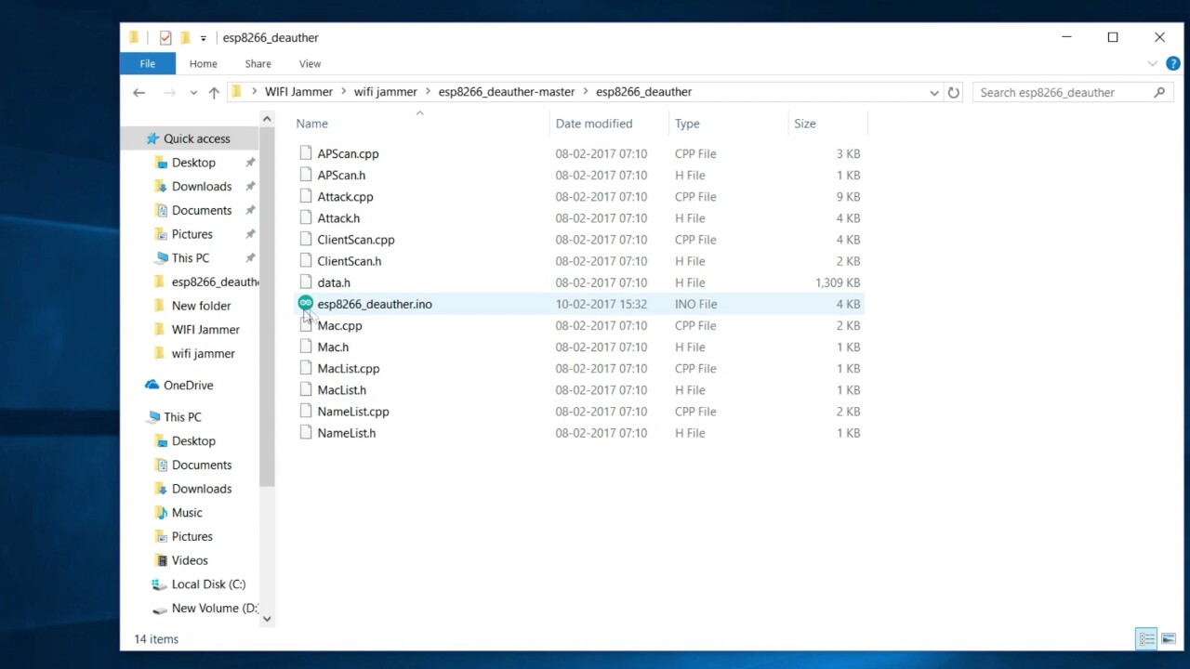The width and height of the screenshot is (1190, 669).
Task: Click the New folder icon in title bar
Action: pyautogui.click(x=185, y=37)
